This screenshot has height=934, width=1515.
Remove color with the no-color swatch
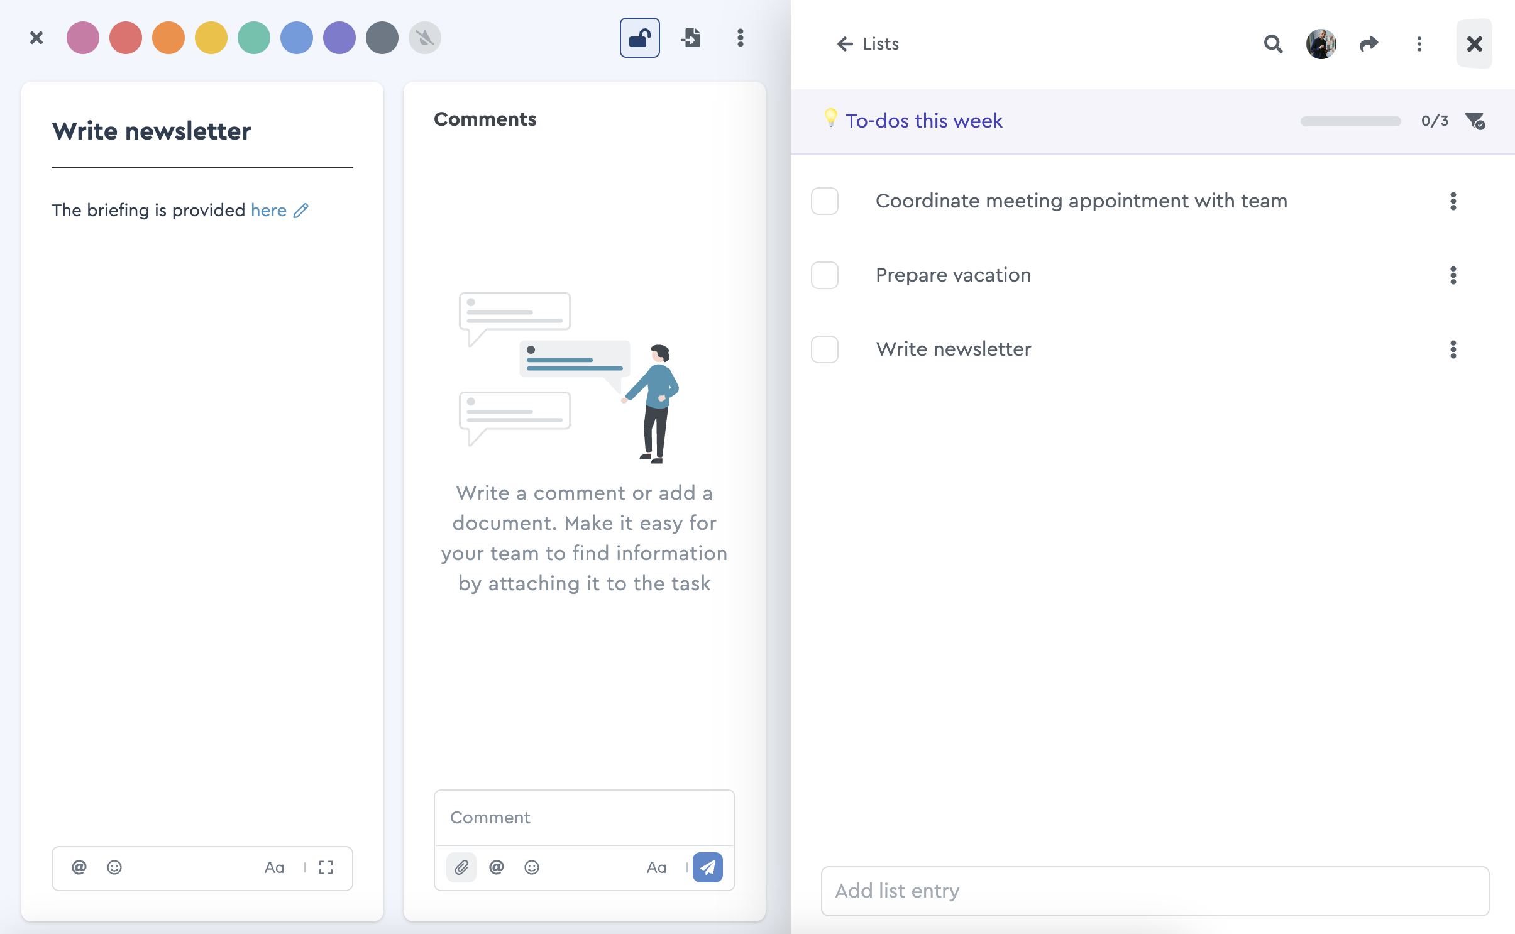[x=425, y=38]
